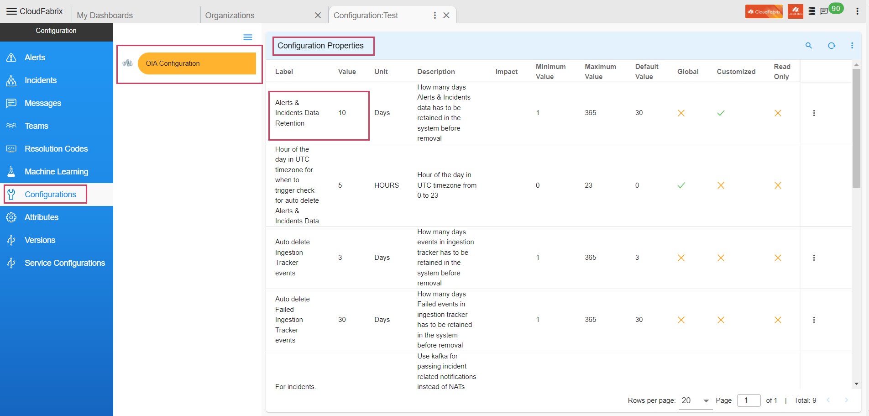Select the Machine Learning flask icon
The width and height of the screenshot is (869, 416).
11,171
